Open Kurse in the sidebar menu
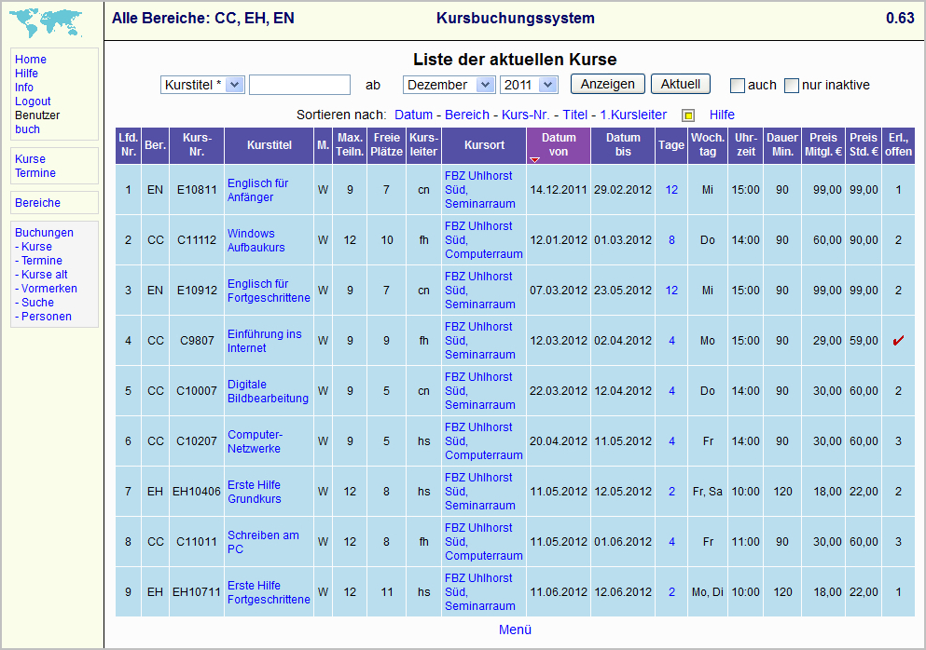This screenshot has height=650, width=926. pyautogui.click(x=30, y=159)
